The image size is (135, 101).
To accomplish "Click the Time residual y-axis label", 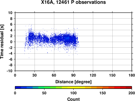I will [2, 42].
